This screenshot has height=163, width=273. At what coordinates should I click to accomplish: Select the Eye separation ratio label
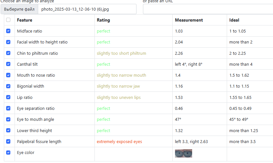click(36, 108)
